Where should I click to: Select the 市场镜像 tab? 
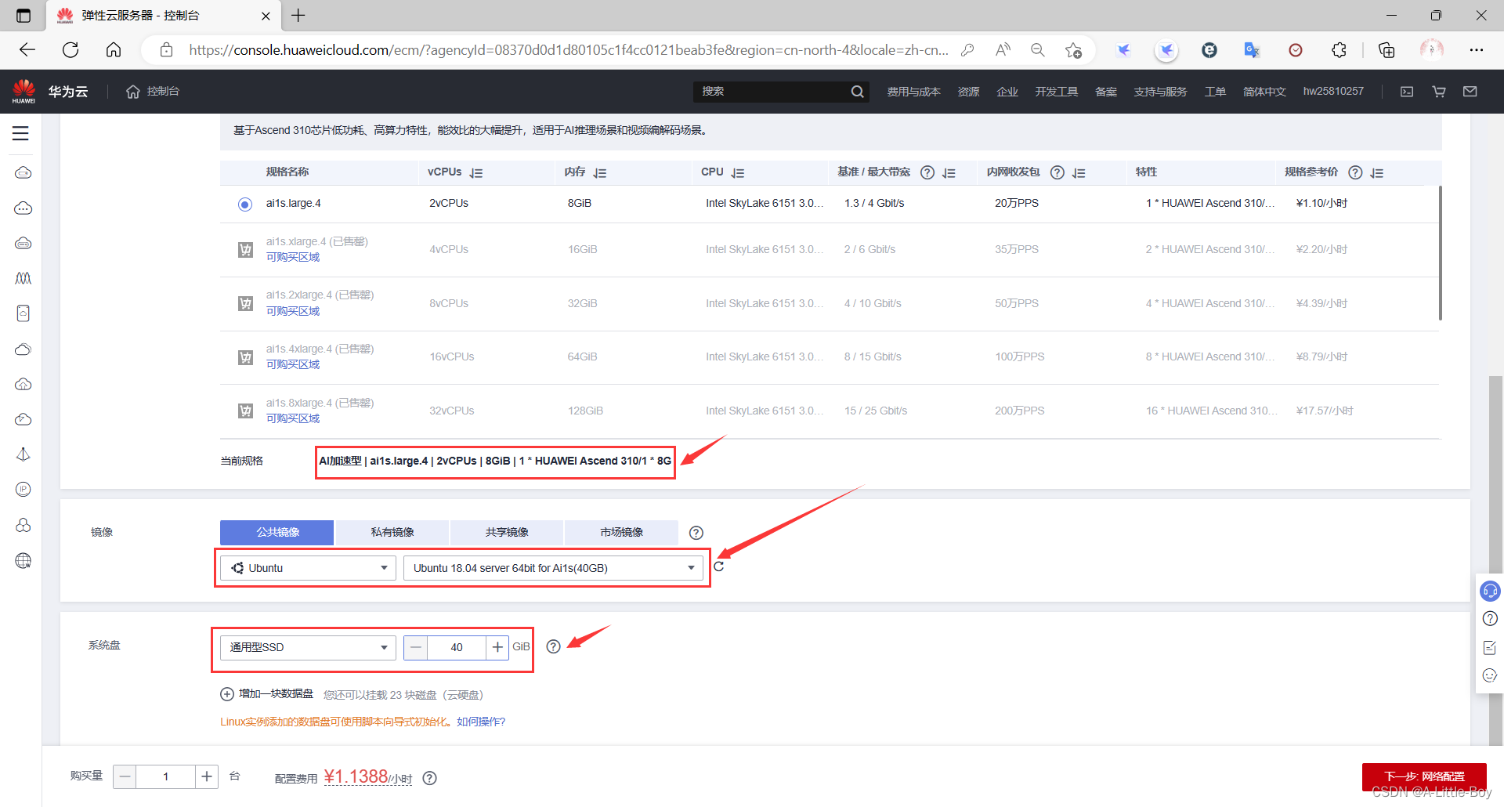coord(621,532)
